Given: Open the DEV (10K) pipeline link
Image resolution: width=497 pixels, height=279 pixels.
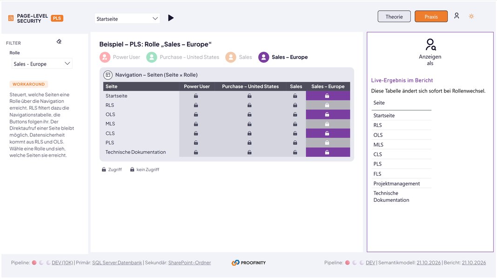Looking at the screenshot, I should pyautogui.click(x=62, y=263).
